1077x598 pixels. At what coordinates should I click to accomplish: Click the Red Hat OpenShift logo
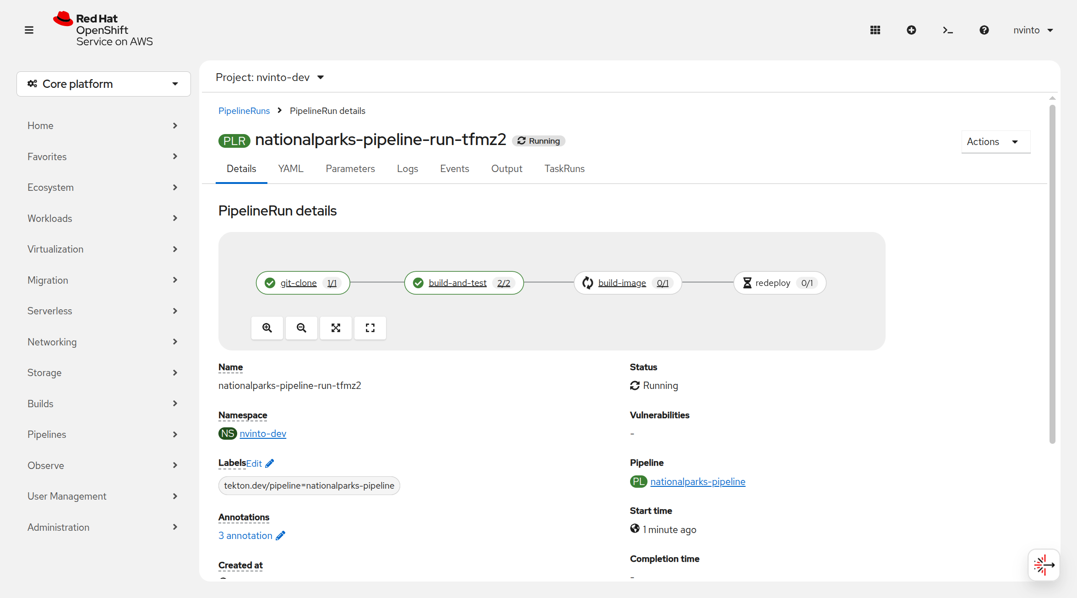[103, 29]
